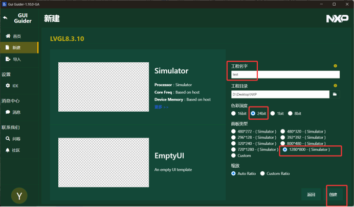The height and width of the screenshot is (207, 354).
Task: Click the bell icon beside 社区
Action: pos(8,150)
